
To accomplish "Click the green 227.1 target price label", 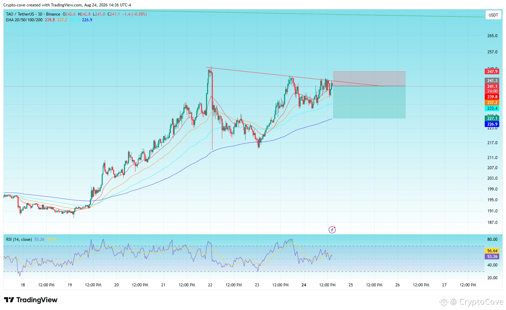I will [492, 119].
